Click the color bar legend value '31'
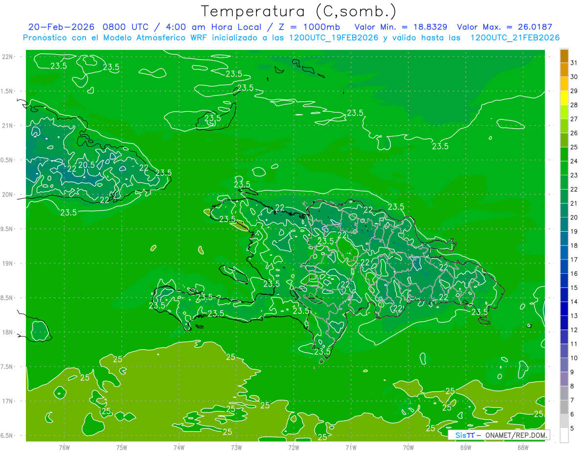 [574, 62]
